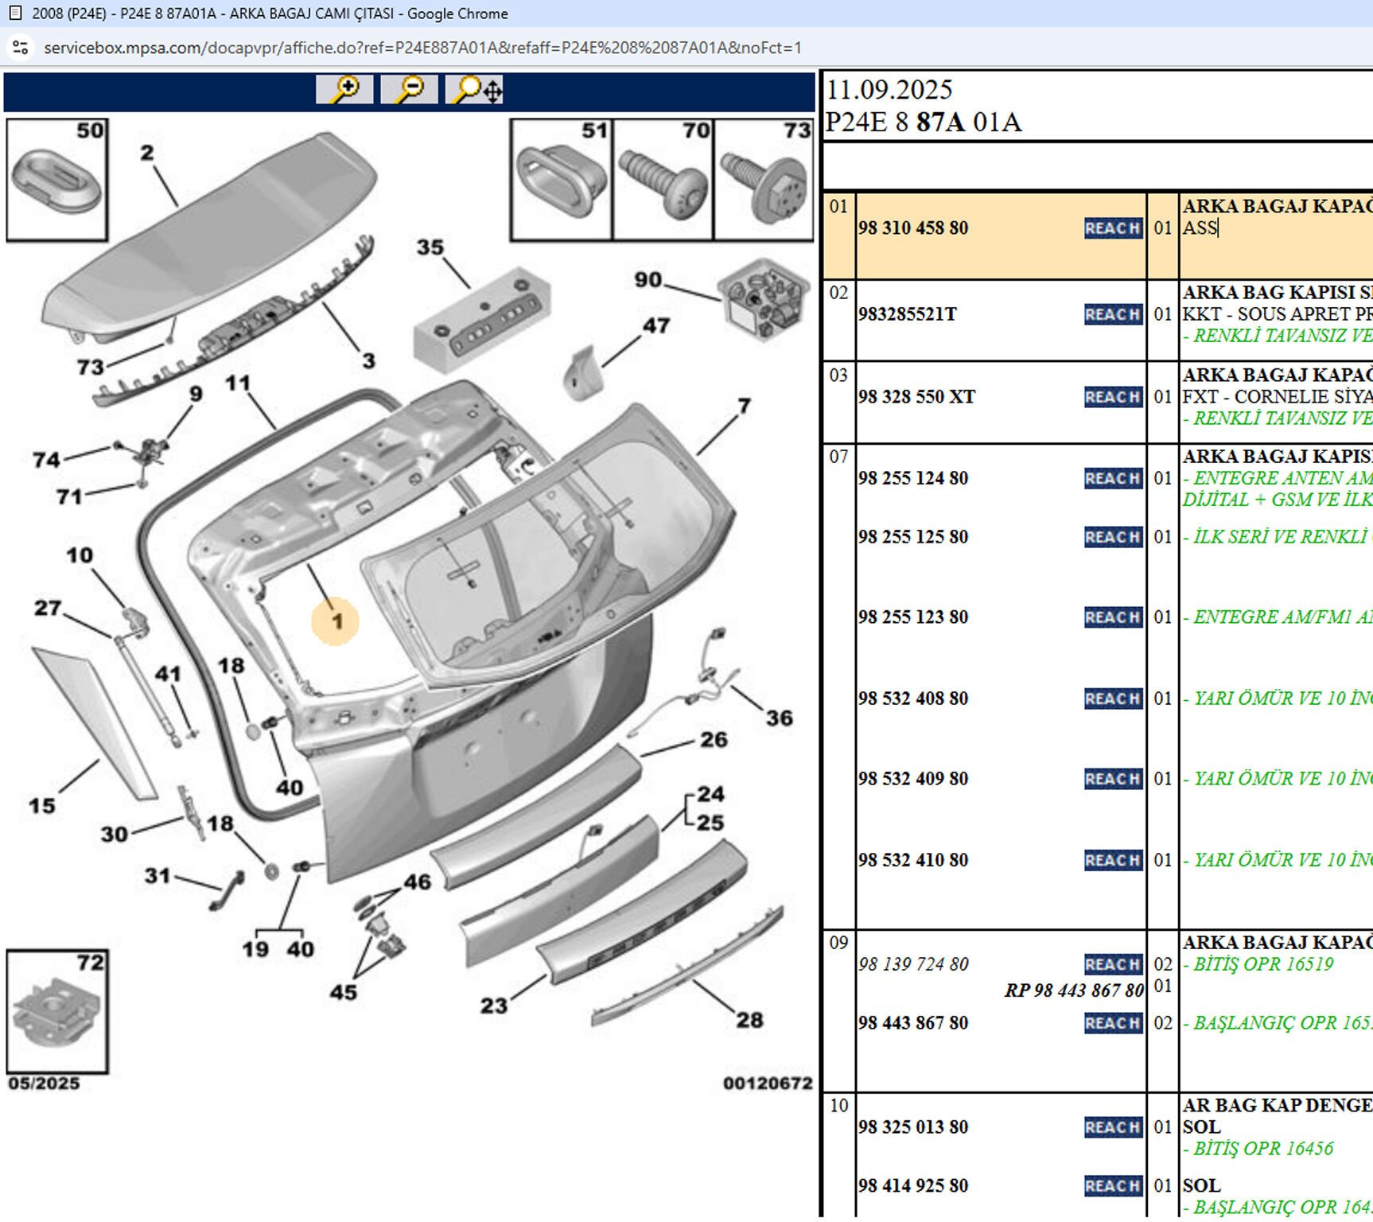Click the zoom in magnifier icon
The width and height of the screenshot is (1373, 1222).
(x=344, y=89)
